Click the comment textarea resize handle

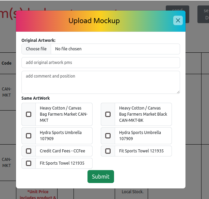[178, 92]
